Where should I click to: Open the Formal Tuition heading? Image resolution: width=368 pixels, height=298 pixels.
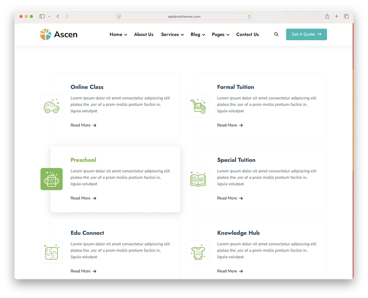tap(236, 87)
